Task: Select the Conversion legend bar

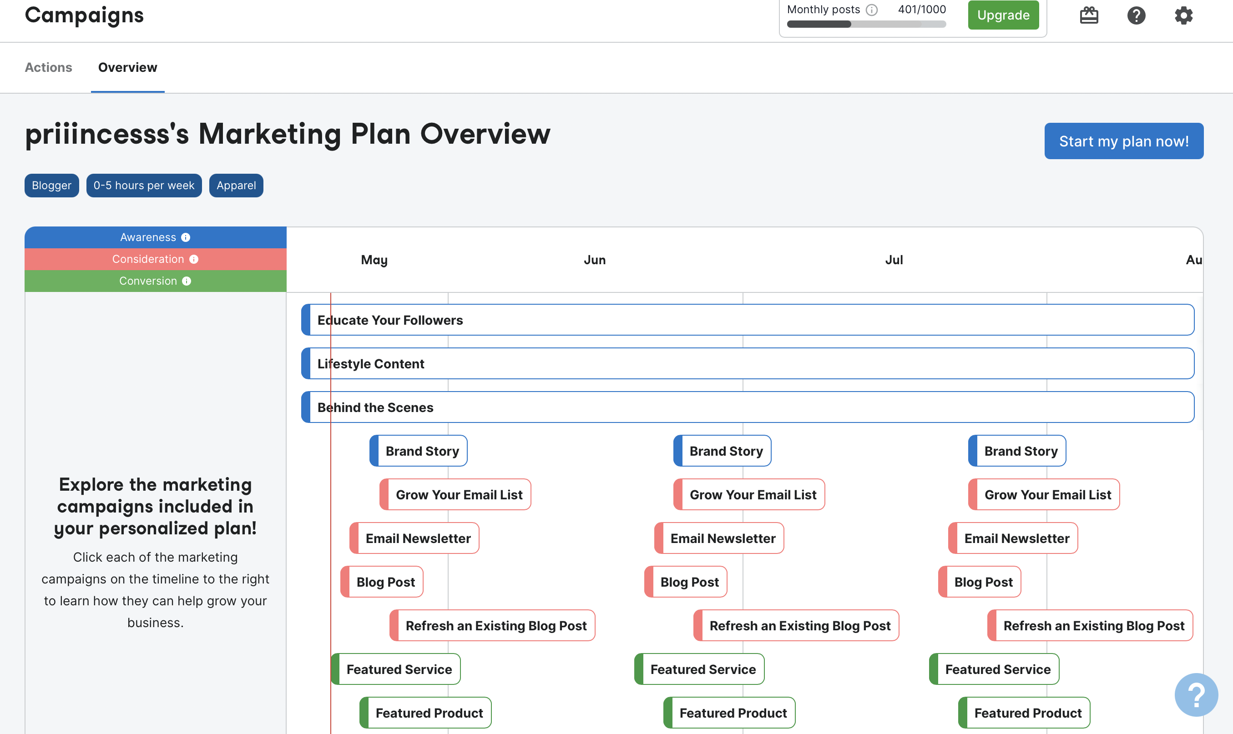Action: tap(155, 281)
